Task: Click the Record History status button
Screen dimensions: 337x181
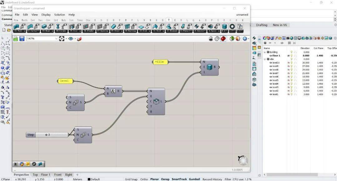Action: [x=212, y=179]
